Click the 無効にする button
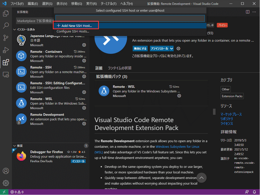Screen dimensions: 260x195 [x=140, y=48]
